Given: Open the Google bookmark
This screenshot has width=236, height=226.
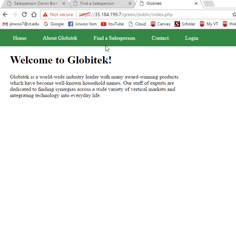Looking at the screenshot, I should [x=54, y=24].
